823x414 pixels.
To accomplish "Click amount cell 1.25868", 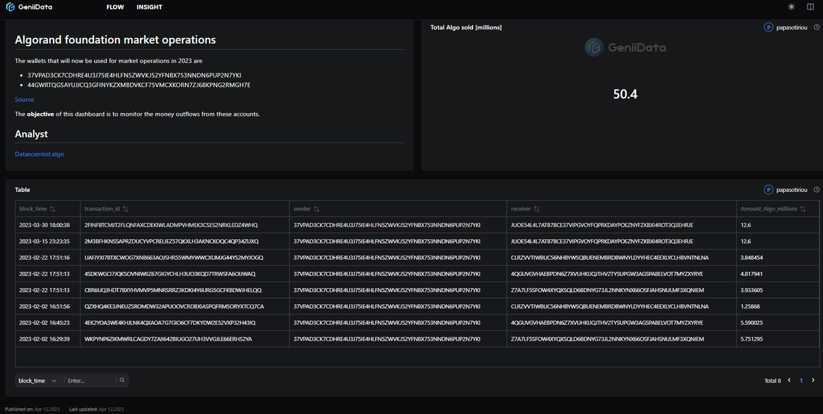I will (750, 306).
